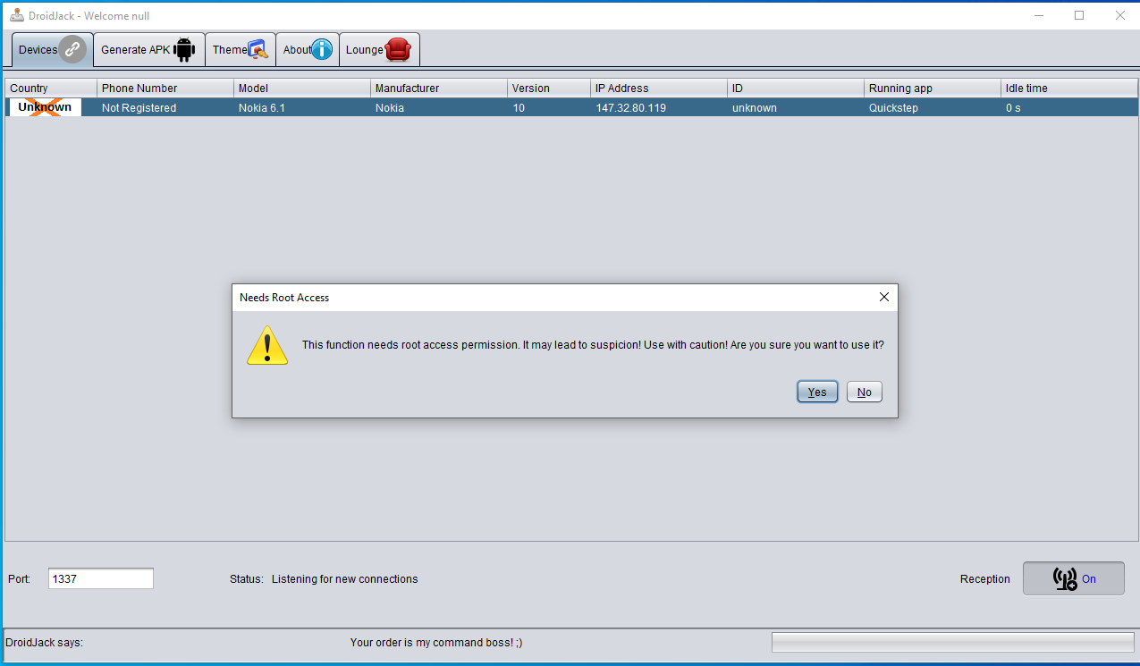Close the Needs Root Access dialog

coord(884,297)
